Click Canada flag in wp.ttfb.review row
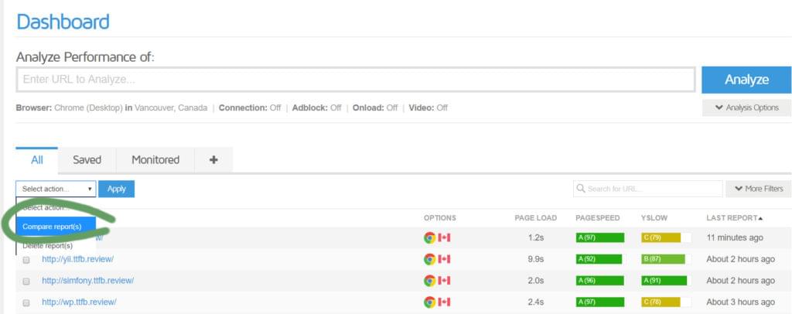 coord(444,302)
